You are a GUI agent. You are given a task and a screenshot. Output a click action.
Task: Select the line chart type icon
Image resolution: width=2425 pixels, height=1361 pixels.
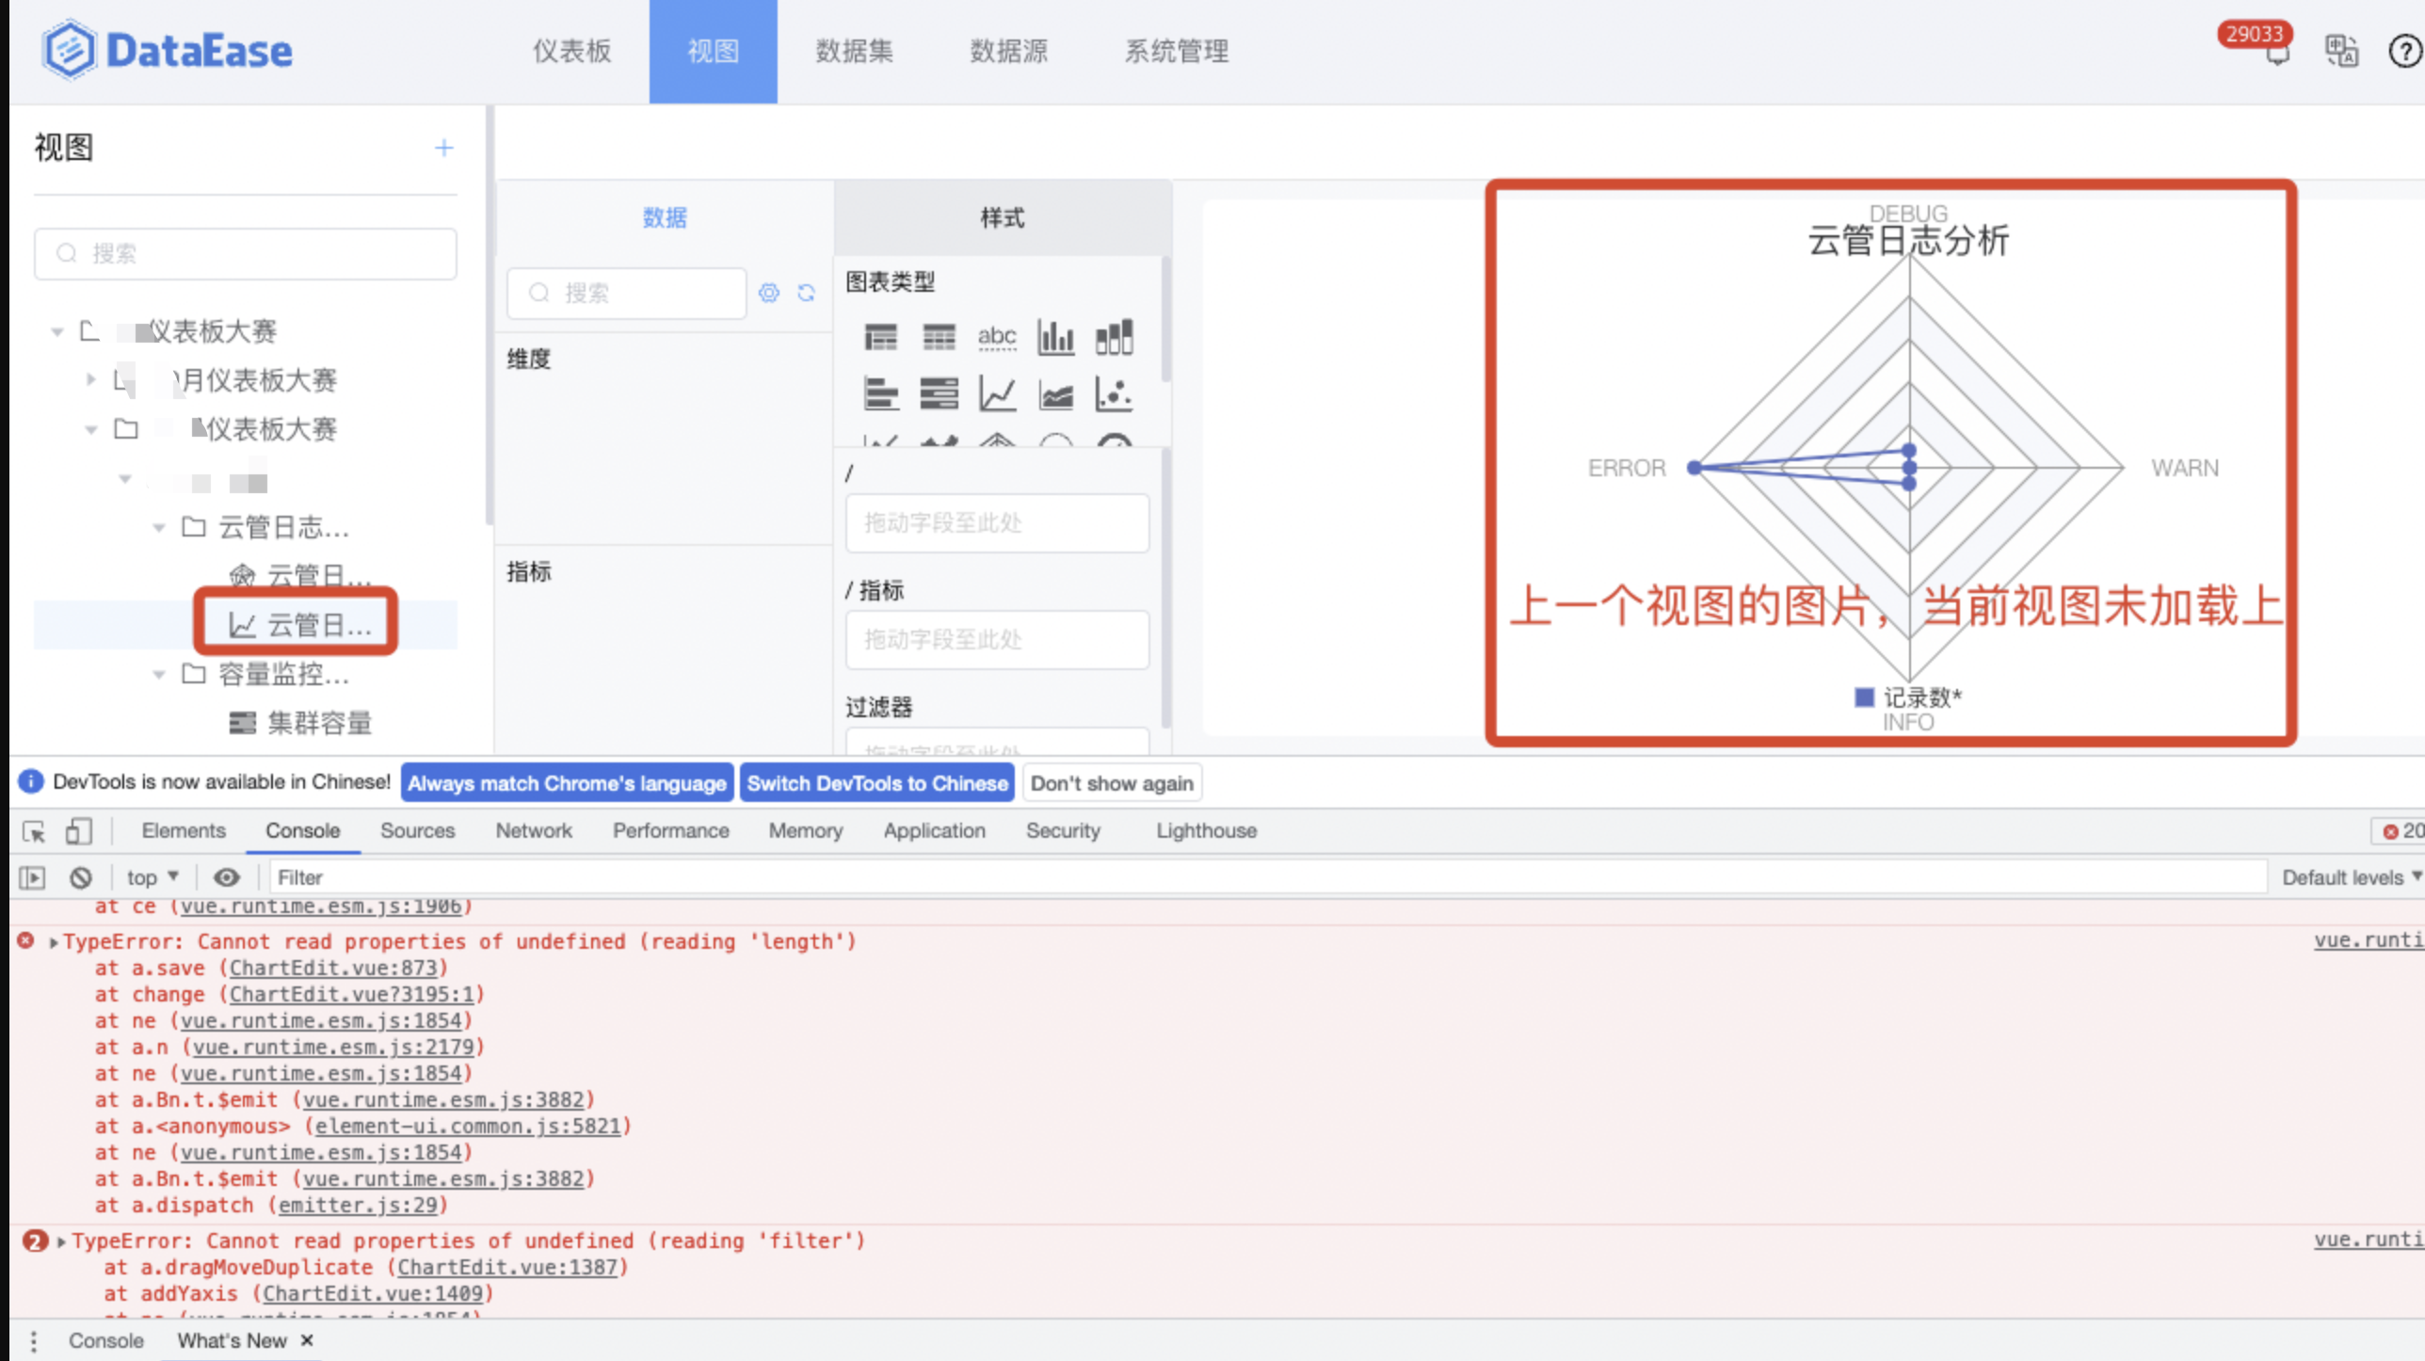point(997,393)
